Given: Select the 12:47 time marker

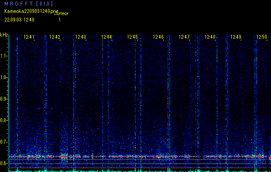Looking at the screenshot, I should pyautogui.click(x=184, y=37).
